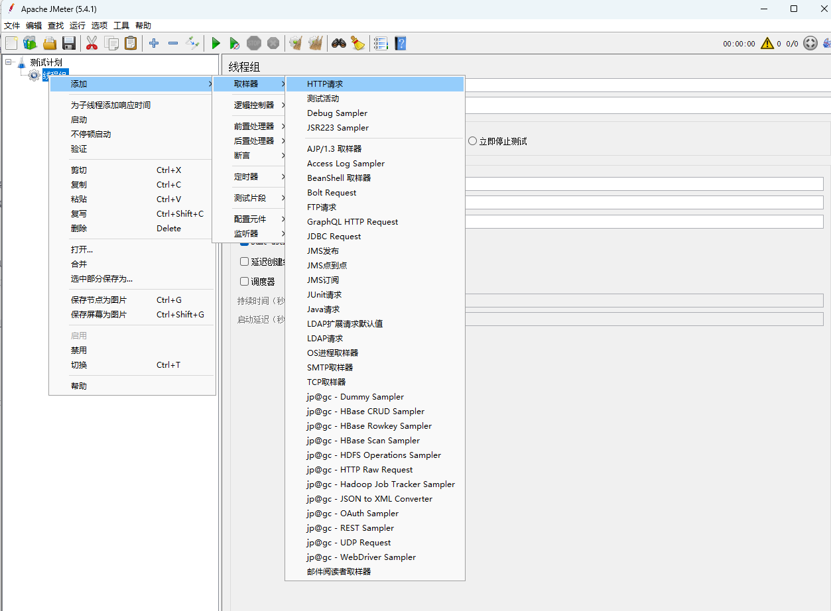Choose 邮件阅读者取样器 entry
This screenshot has height=611, width=831.
[x=375, y=571]
